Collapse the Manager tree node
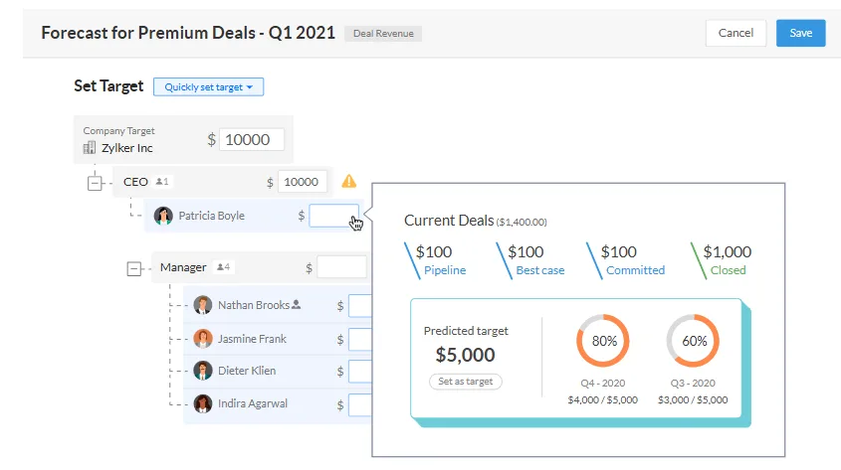This screenshot has width=841, height=470. point(135,268)
